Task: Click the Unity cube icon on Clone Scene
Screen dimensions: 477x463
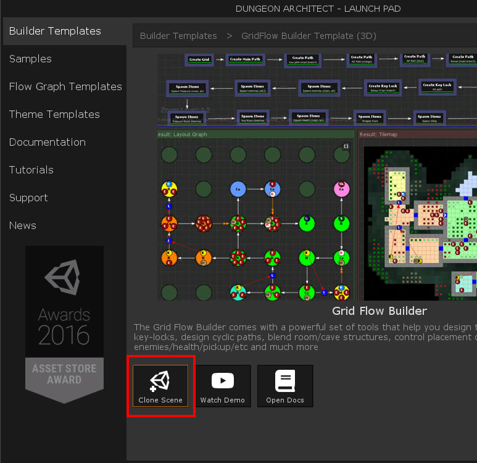Action: tap(160, 381)
